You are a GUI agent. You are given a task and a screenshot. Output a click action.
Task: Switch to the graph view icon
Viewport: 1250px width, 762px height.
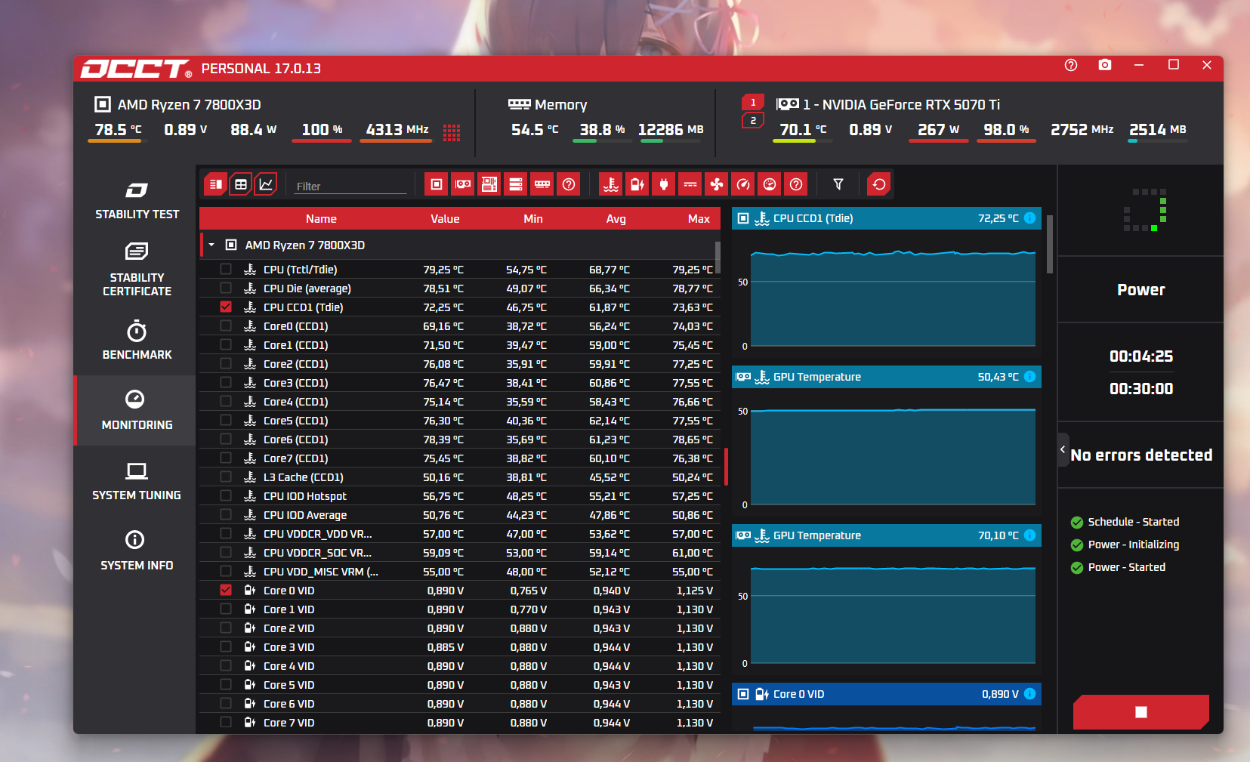click(266, 184)
